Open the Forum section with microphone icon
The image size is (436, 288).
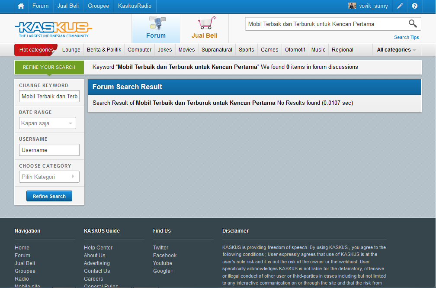(156, 28)
